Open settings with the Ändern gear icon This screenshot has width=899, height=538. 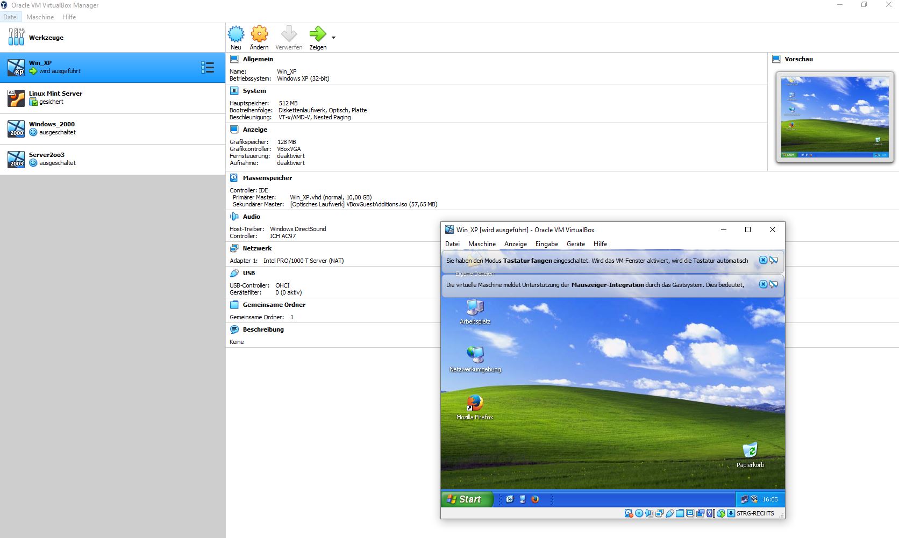tap(259, 38)
